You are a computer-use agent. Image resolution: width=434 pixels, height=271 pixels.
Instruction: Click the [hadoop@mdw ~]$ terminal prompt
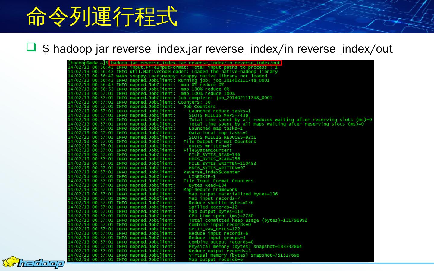coord(88,63)
